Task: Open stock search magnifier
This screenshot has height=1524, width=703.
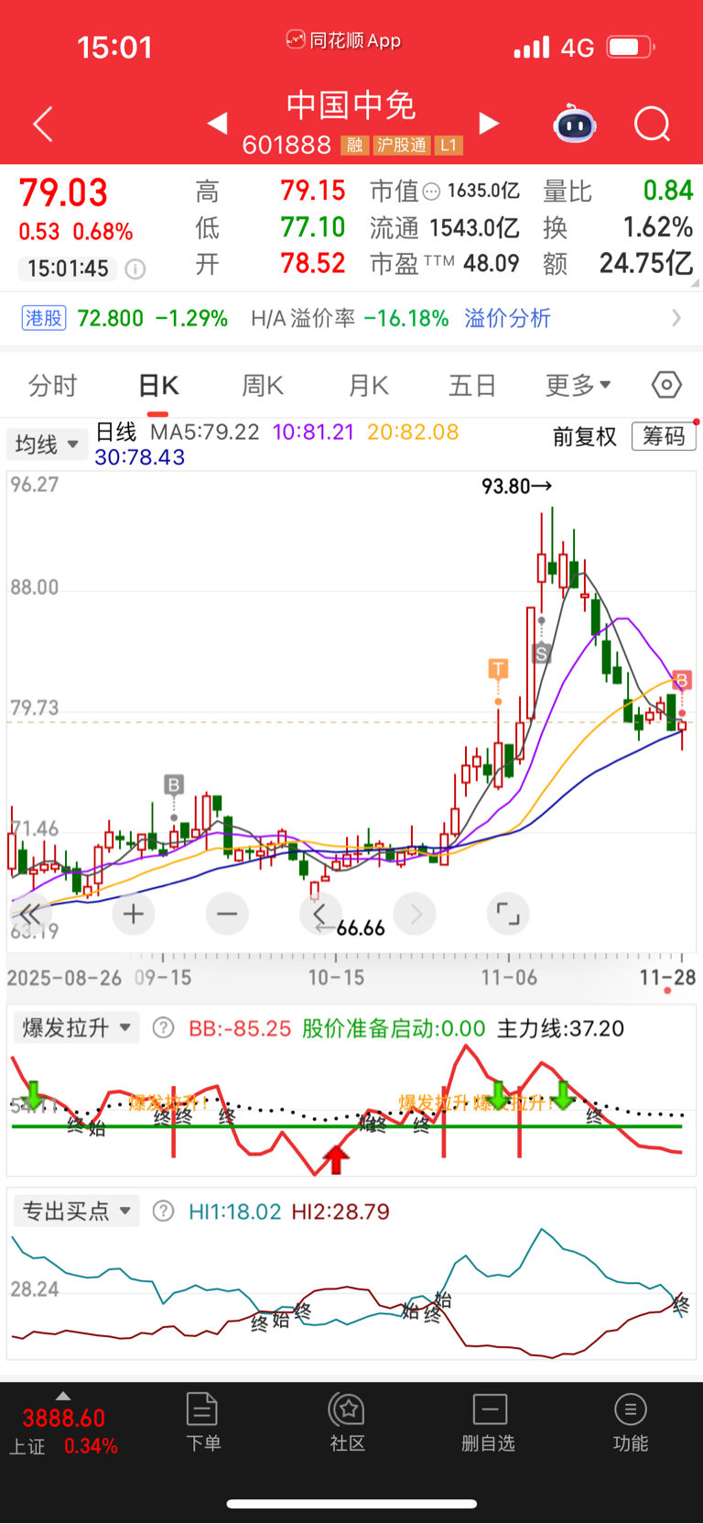Action: click(652, 124)
